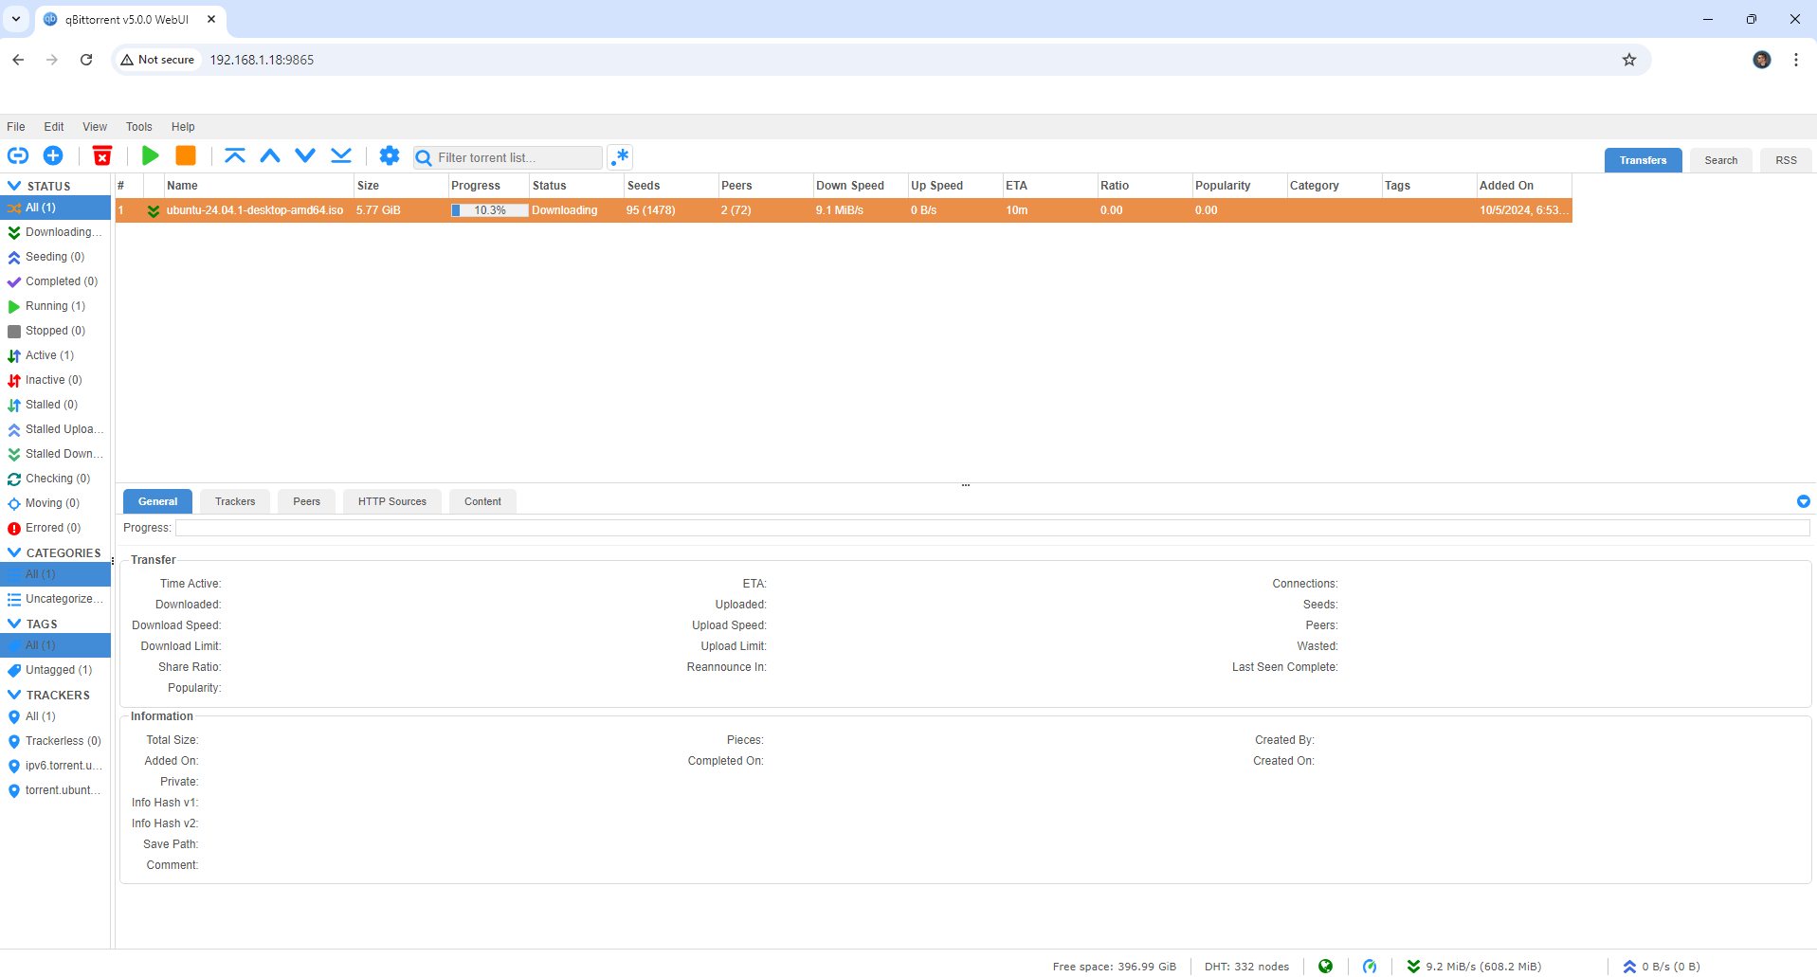Select Trackerless (0) tracker filter
Screen dimensions: 1817x977
click(x=55, y=741)
